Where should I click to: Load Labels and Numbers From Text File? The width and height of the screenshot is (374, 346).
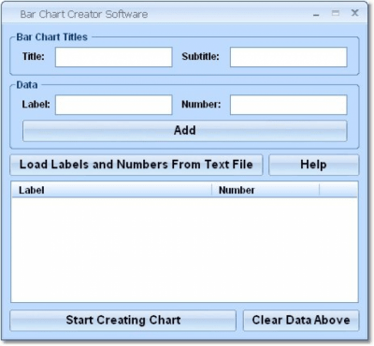(137, 165)
